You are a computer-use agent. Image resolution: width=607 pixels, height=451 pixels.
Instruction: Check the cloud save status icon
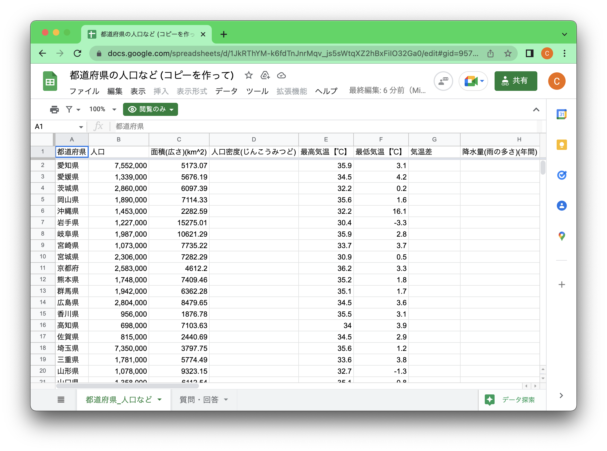281,75
